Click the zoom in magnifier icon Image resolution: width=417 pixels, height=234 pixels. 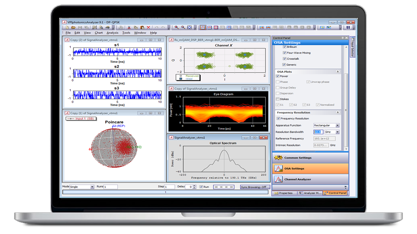click(176, 27)
